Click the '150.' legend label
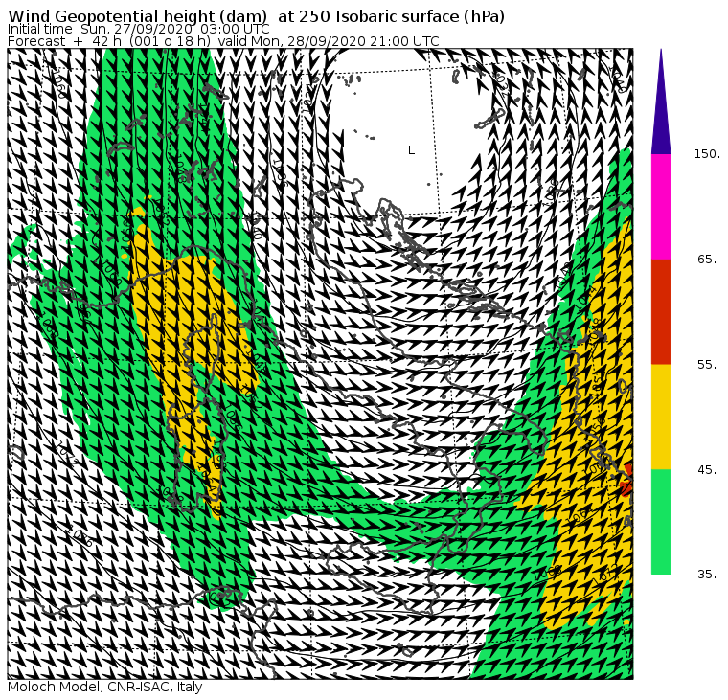The width and height of the screenshot is (728, 700). click(707, 154)
